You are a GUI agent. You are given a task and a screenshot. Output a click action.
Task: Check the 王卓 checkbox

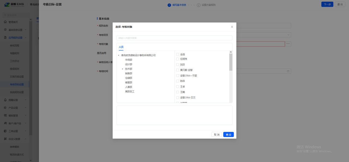(x=177, y=86)
